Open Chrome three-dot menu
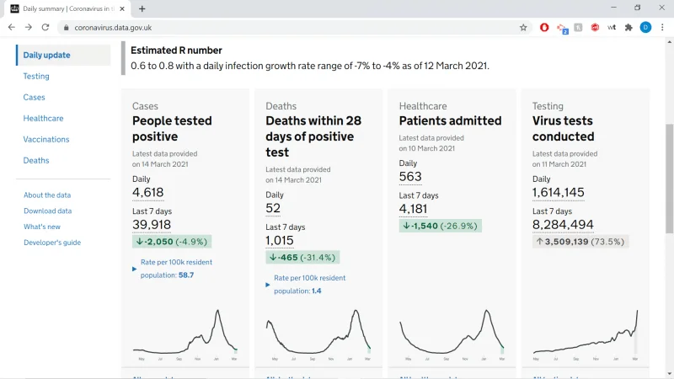This screenshot has width=674, height=379. 662,28
